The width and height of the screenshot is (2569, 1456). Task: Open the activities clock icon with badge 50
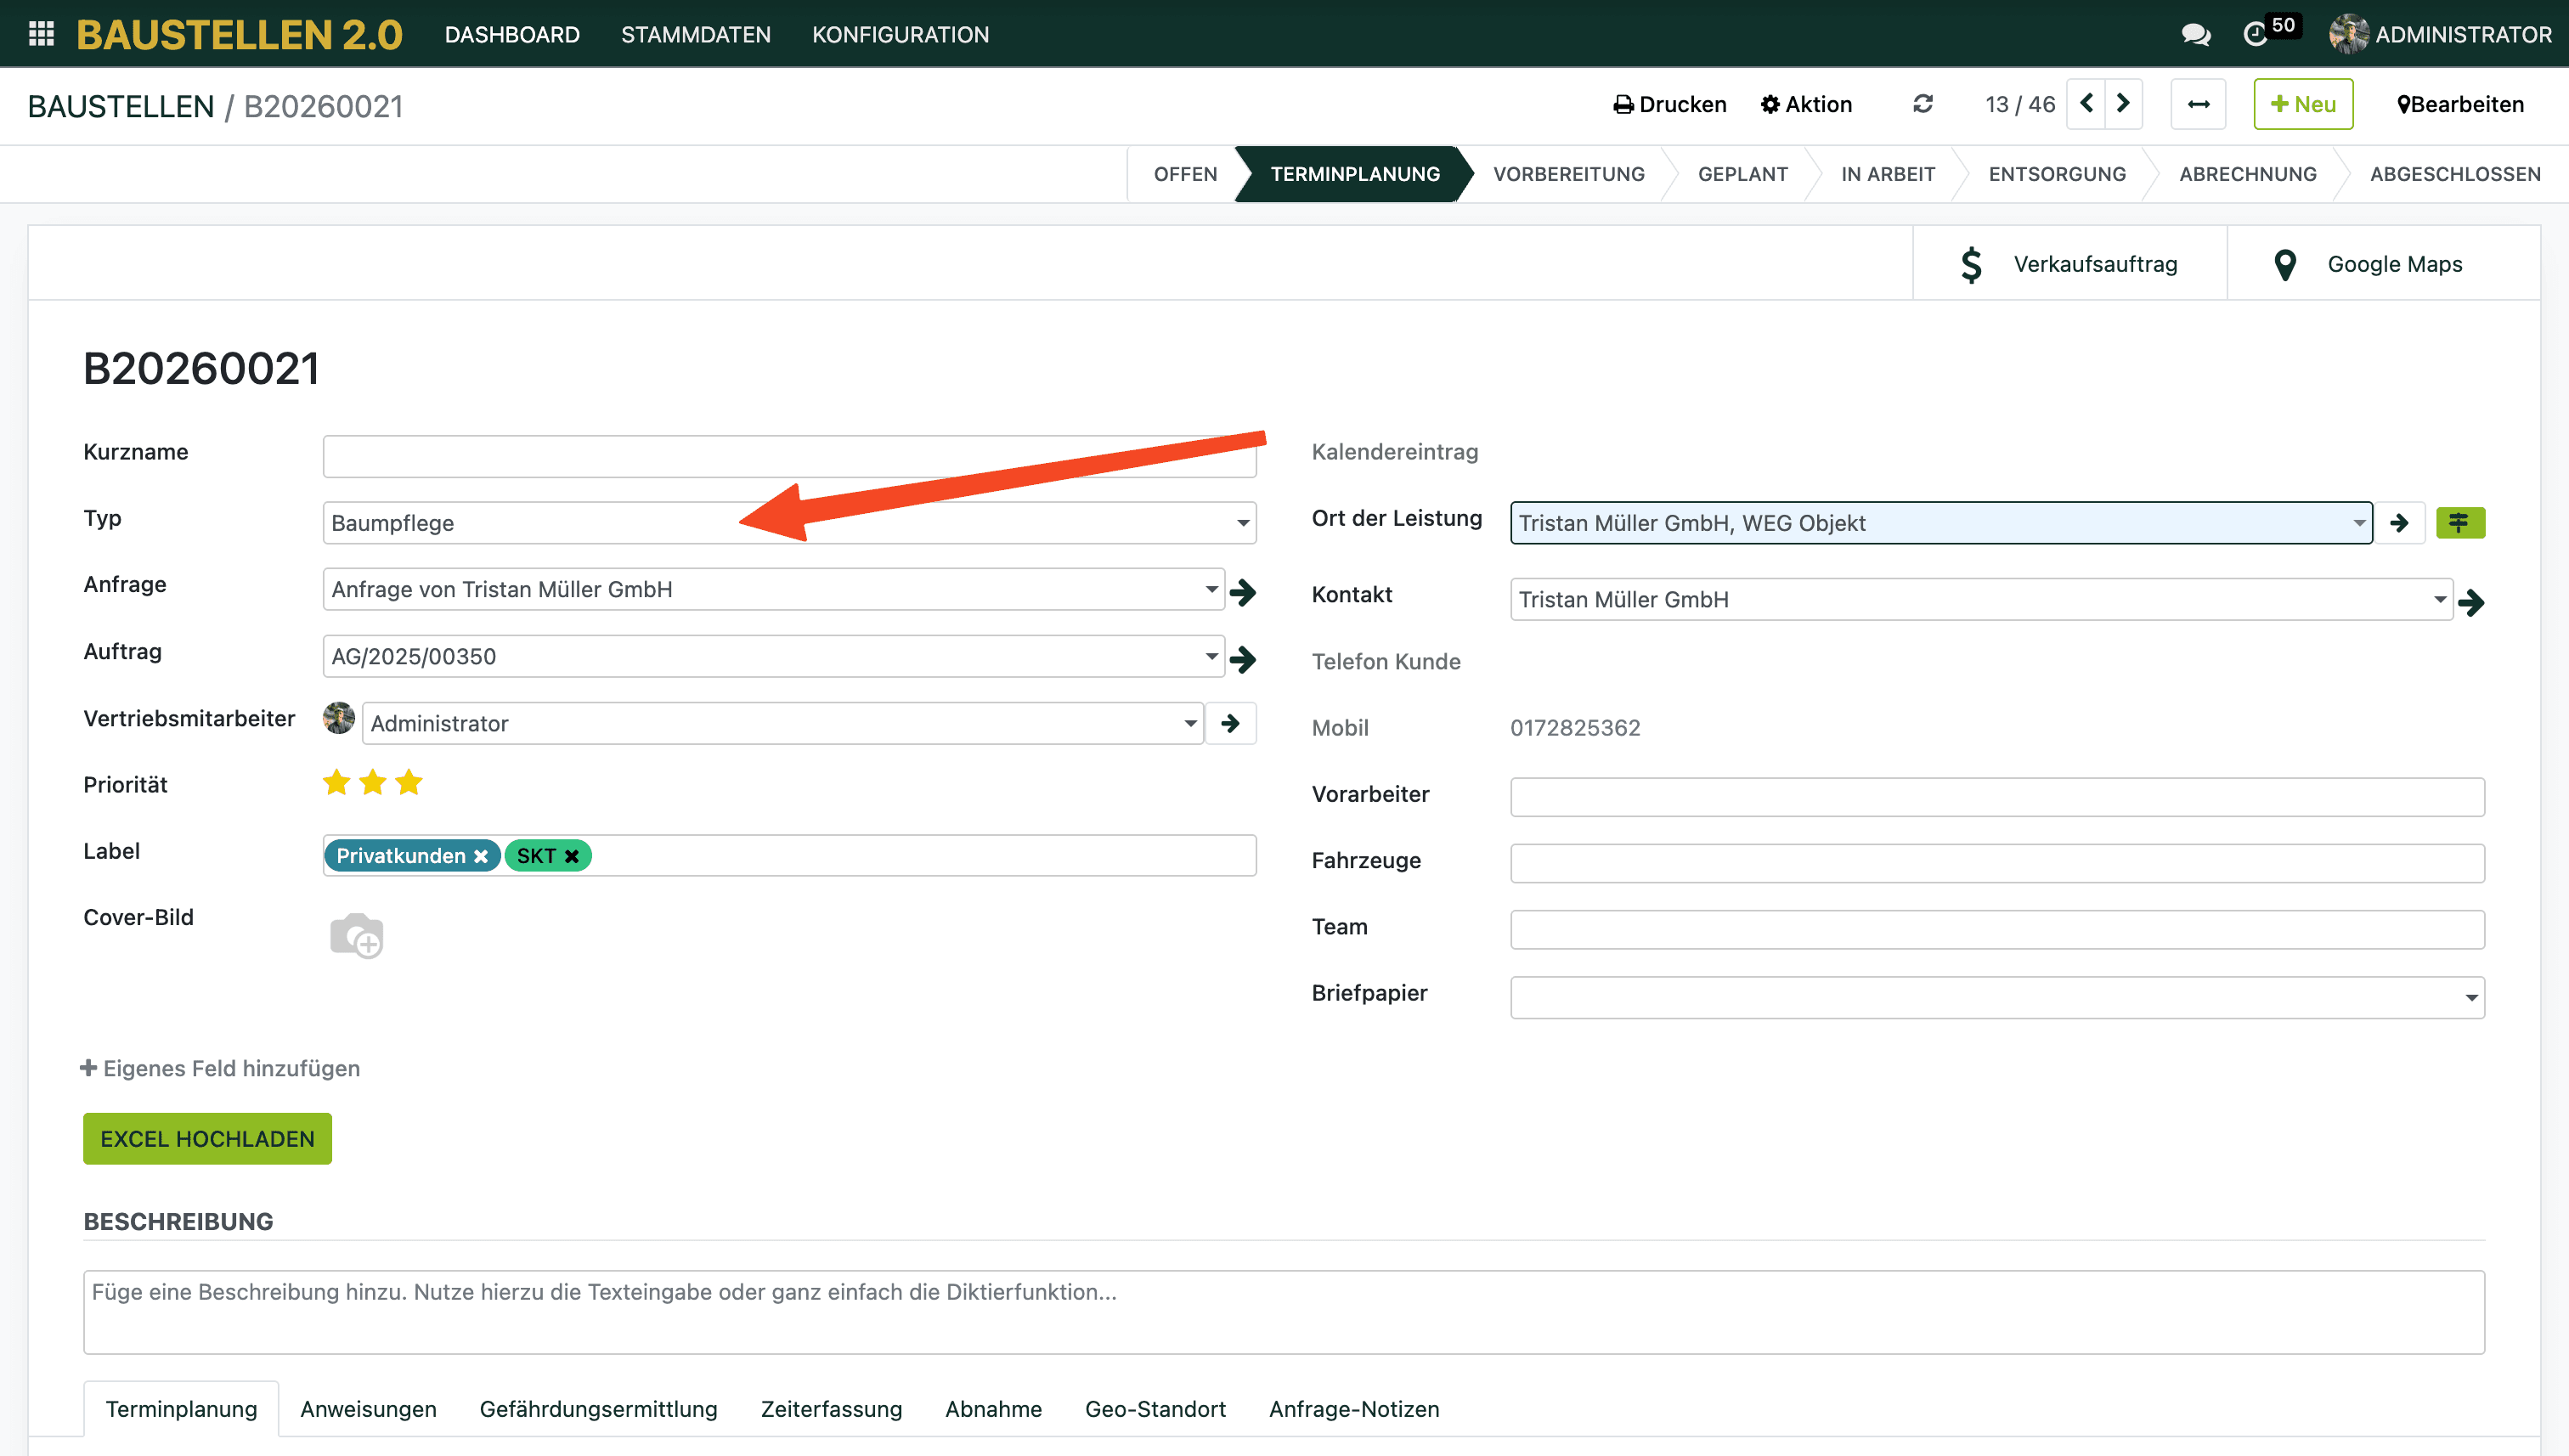[2255, 34]
